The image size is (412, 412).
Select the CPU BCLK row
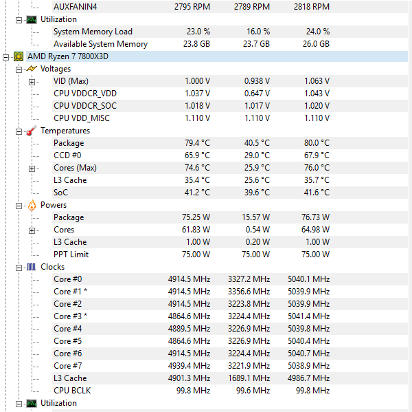pyautogui.click(x=230, y=391)
